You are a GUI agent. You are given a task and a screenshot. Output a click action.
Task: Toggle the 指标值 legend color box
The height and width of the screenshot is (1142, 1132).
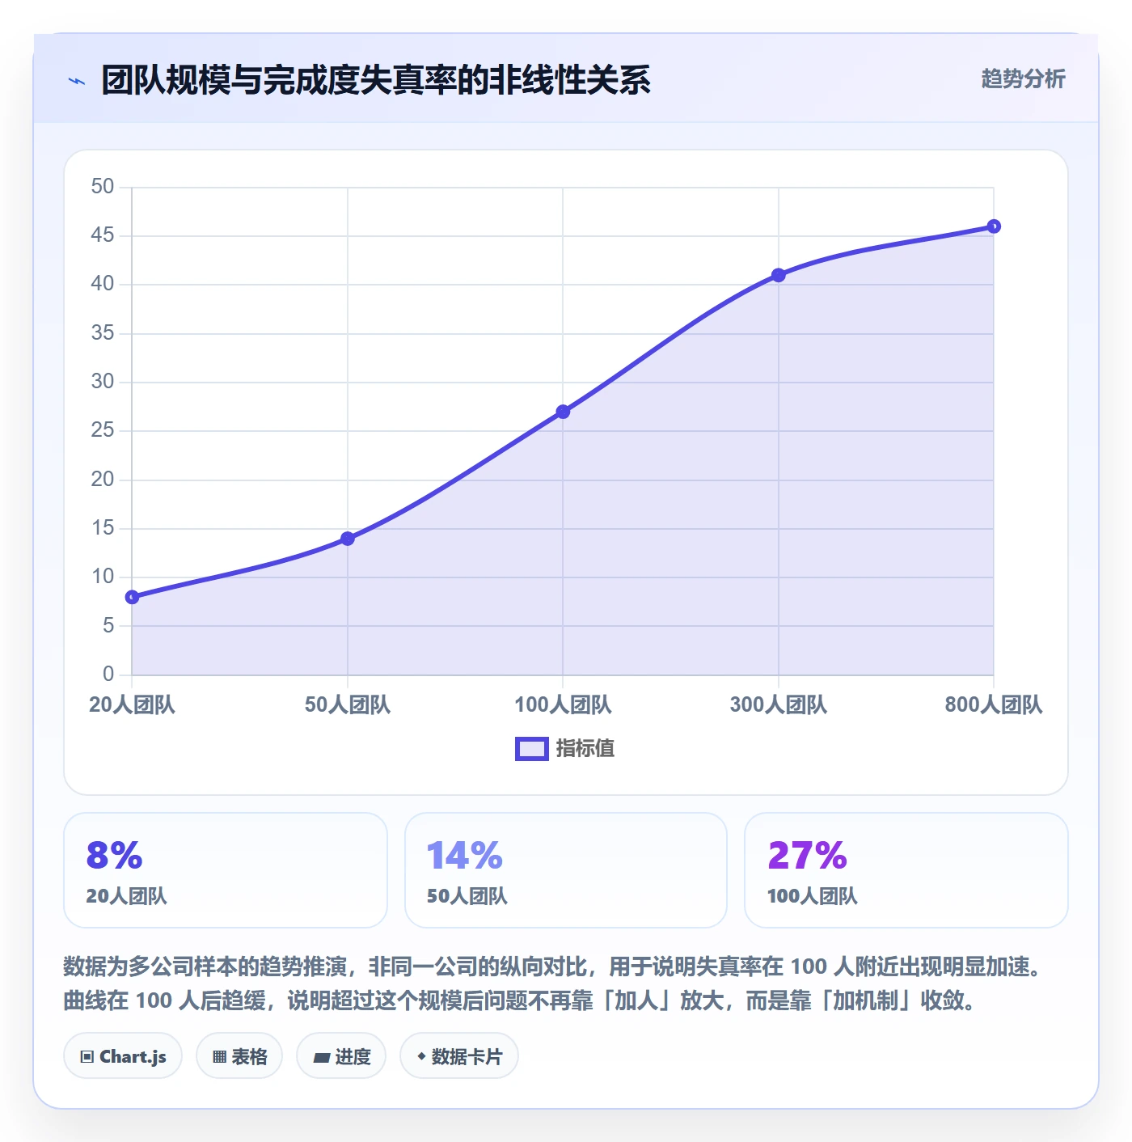pos(532,749)
